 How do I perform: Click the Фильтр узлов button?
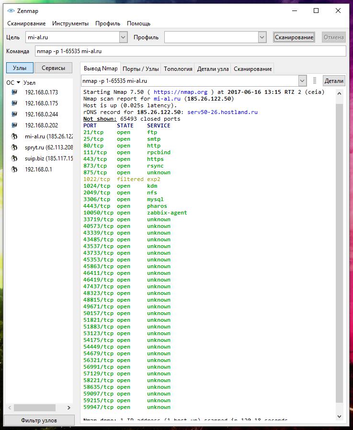click(x=39, y=420)
